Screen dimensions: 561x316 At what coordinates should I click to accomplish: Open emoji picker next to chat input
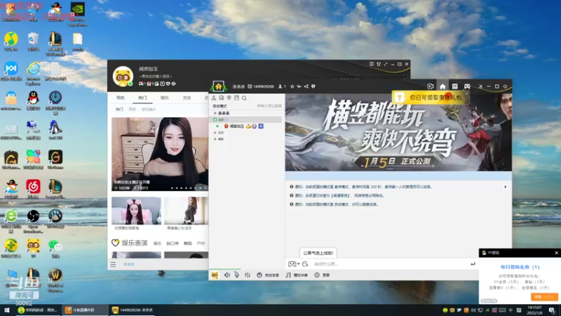pos(305,264)
